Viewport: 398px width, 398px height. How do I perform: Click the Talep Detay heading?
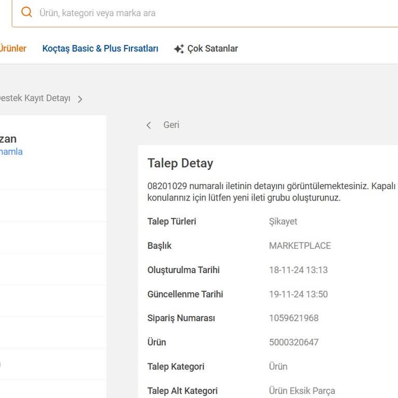tap(180, 163)
